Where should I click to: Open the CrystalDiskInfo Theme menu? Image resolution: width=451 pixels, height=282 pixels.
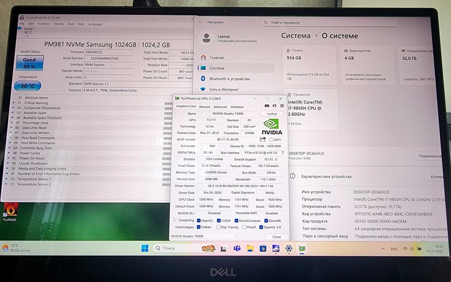59,24
